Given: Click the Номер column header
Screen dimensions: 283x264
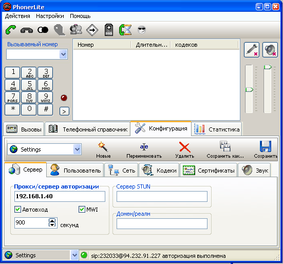Looking at the screenshot, I should tap(102, 45).
